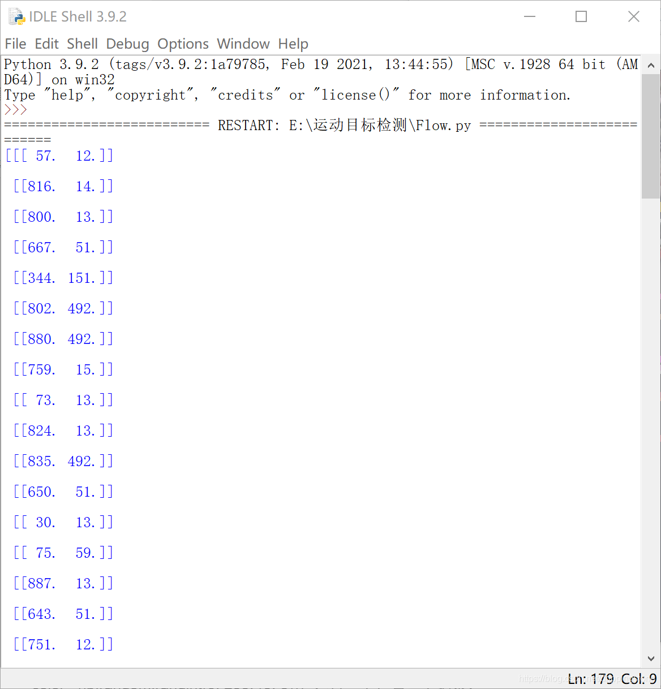This screenshot has width=661, height=689.
Task: Click the output row [[643. 51.]]
Action: (x=63, y=614)
